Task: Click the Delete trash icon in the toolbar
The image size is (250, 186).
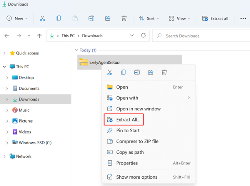Action: click(124, 18)
